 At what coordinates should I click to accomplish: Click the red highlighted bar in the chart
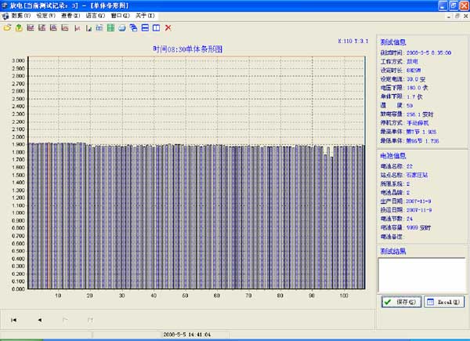click(49, 216)
